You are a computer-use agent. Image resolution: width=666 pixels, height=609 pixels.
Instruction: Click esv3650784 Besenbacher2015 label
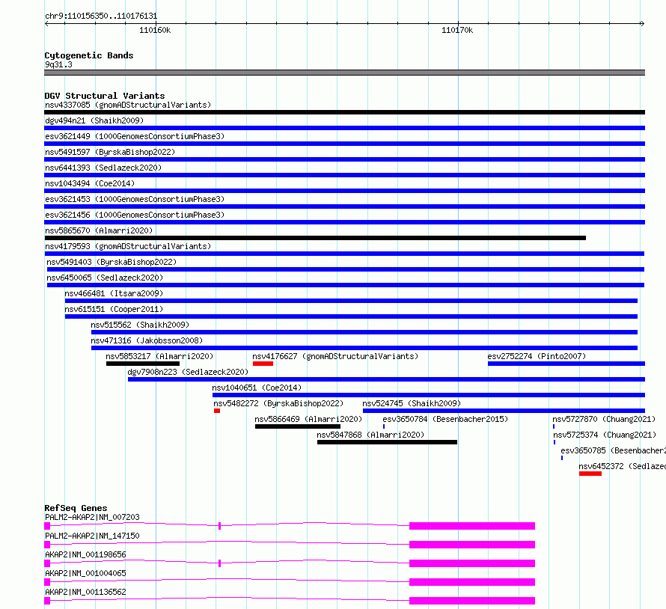[445, 419]
